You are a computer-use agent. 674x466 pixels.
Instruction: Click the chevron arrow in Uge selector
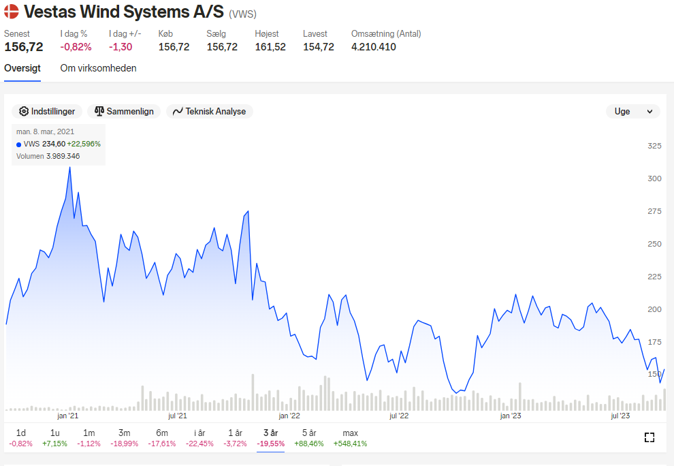pos(650,112)
